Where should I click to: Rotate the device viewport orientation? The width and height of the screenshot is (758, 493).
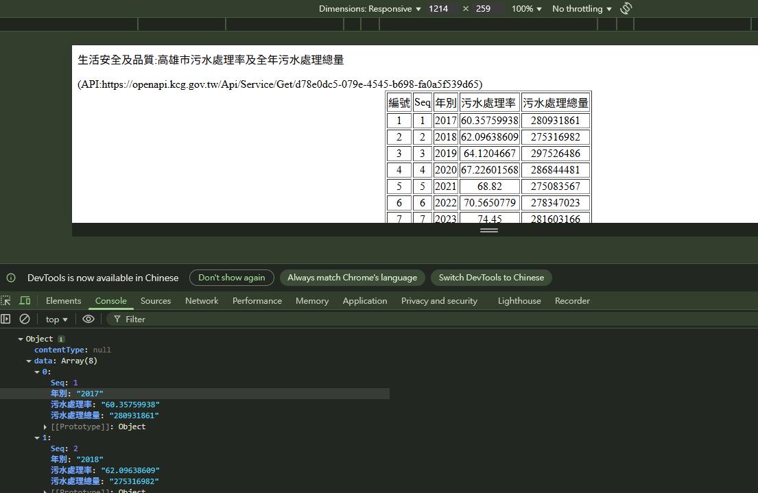click(x=626, y=8)
